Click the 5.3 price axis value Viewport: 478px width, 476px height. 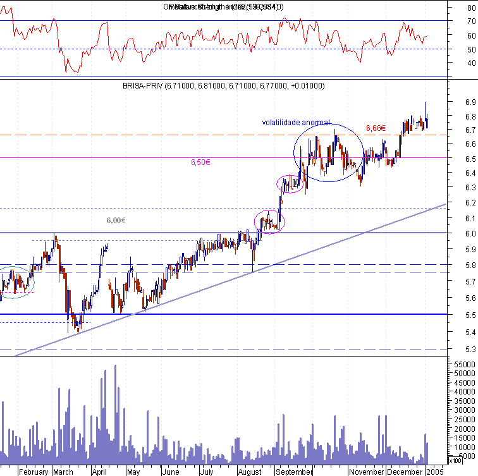(470, 349)
